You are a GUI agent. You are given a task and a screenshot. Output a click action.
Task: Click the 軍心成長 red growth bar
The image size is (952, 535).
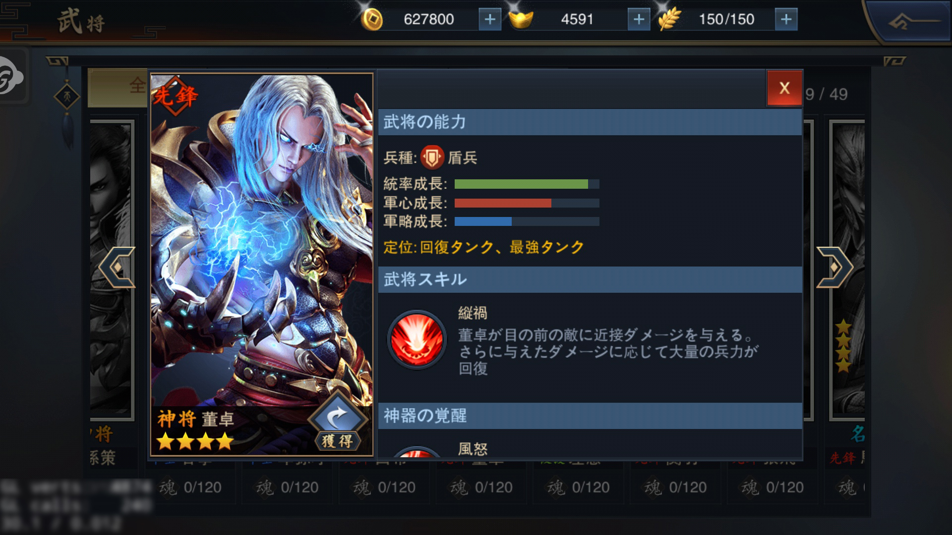(527, 203)
